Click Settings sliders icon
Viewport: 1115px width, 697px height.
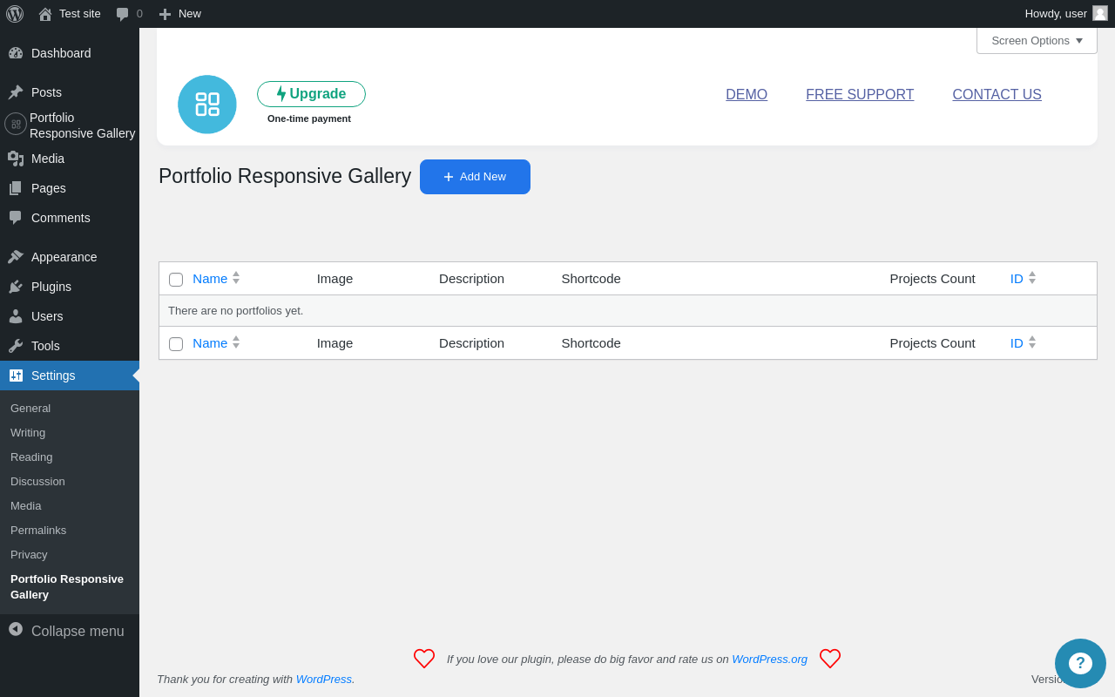tap(16, 376)
